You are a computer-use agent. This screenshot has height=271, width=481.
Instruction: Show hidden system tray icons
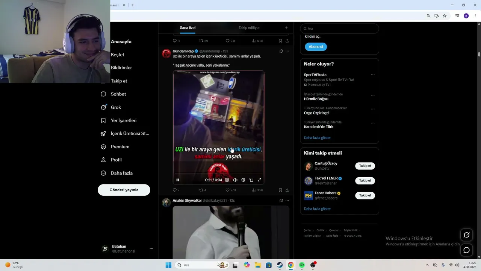click(427, 265)
